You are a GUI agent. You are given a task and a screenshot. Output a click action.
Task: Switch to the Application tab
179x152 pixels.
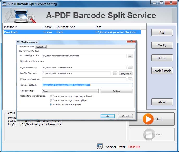(x=41, y=47)
